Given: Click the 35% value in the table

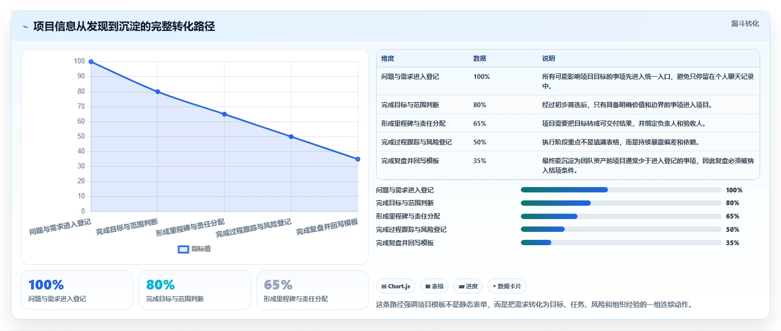Looking at the screenshot, I should (480, 160).
